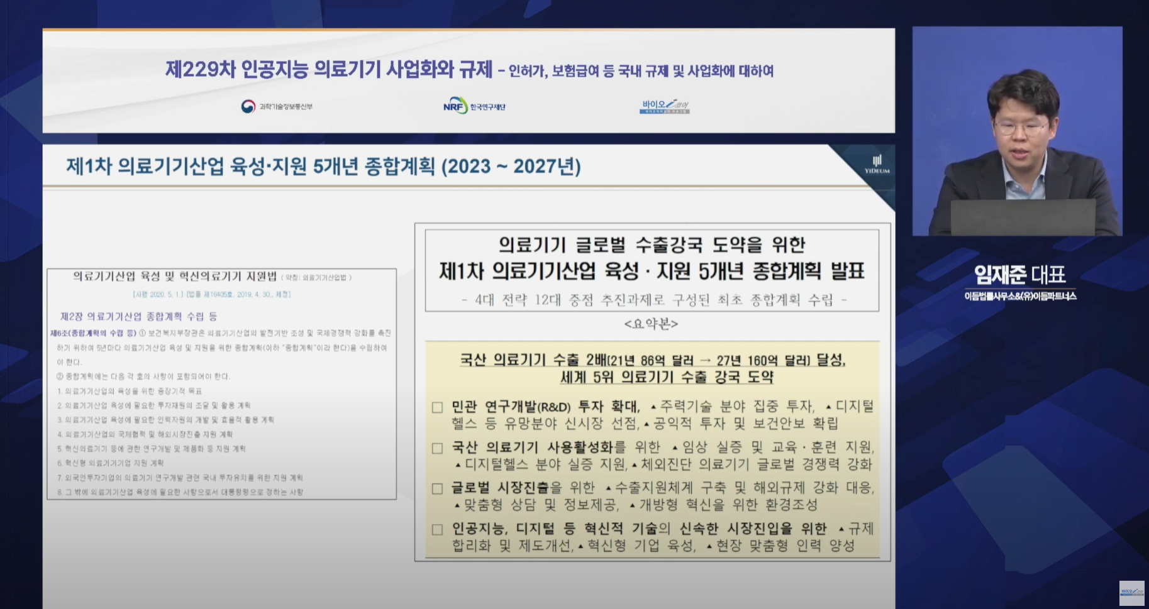The image size is (1149, 609).
Task: Click the NRF 한국연구재단 logo
Action: [474, 106]
